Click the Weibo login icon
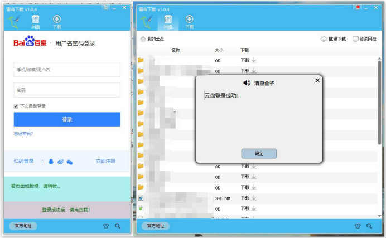Viewport: 386px width, 238px height. coord(60,162)
